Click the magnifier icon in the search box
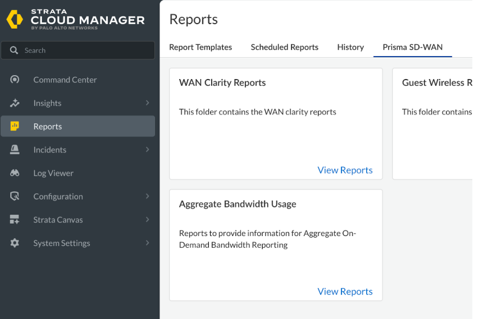The height and width of the screenshot is (319, 483). pyautogui.click(x=14, y=50)
